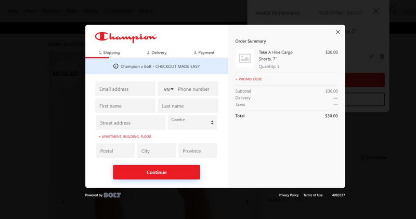Image resolution: width=416 pixels, height=219 pixels.
Task: Expand Apartment, Building, Floor field
Action: [125, 136]
